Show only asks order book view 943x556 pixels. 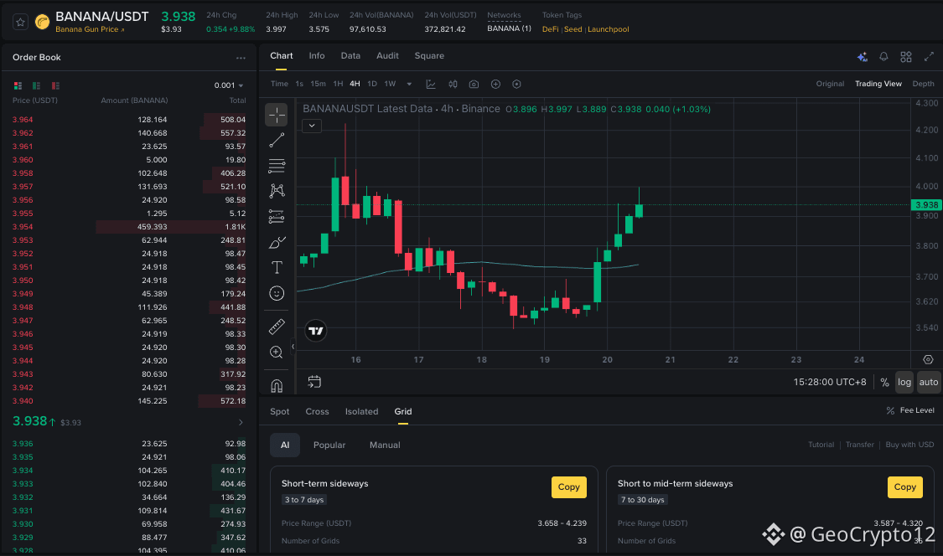[55, 85]
